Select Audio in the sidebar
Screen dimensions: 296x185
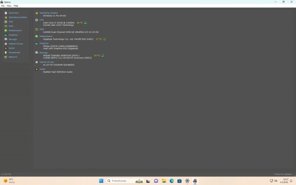point(12,48)
